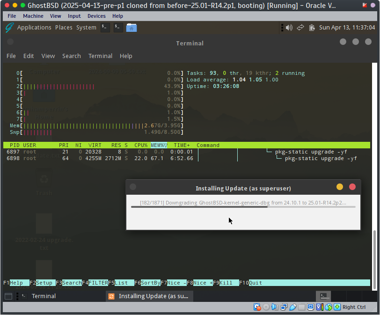Click F8 Nice + in htop footer
The width and height of the screenshot is (380, 315).
coord(200,283)
